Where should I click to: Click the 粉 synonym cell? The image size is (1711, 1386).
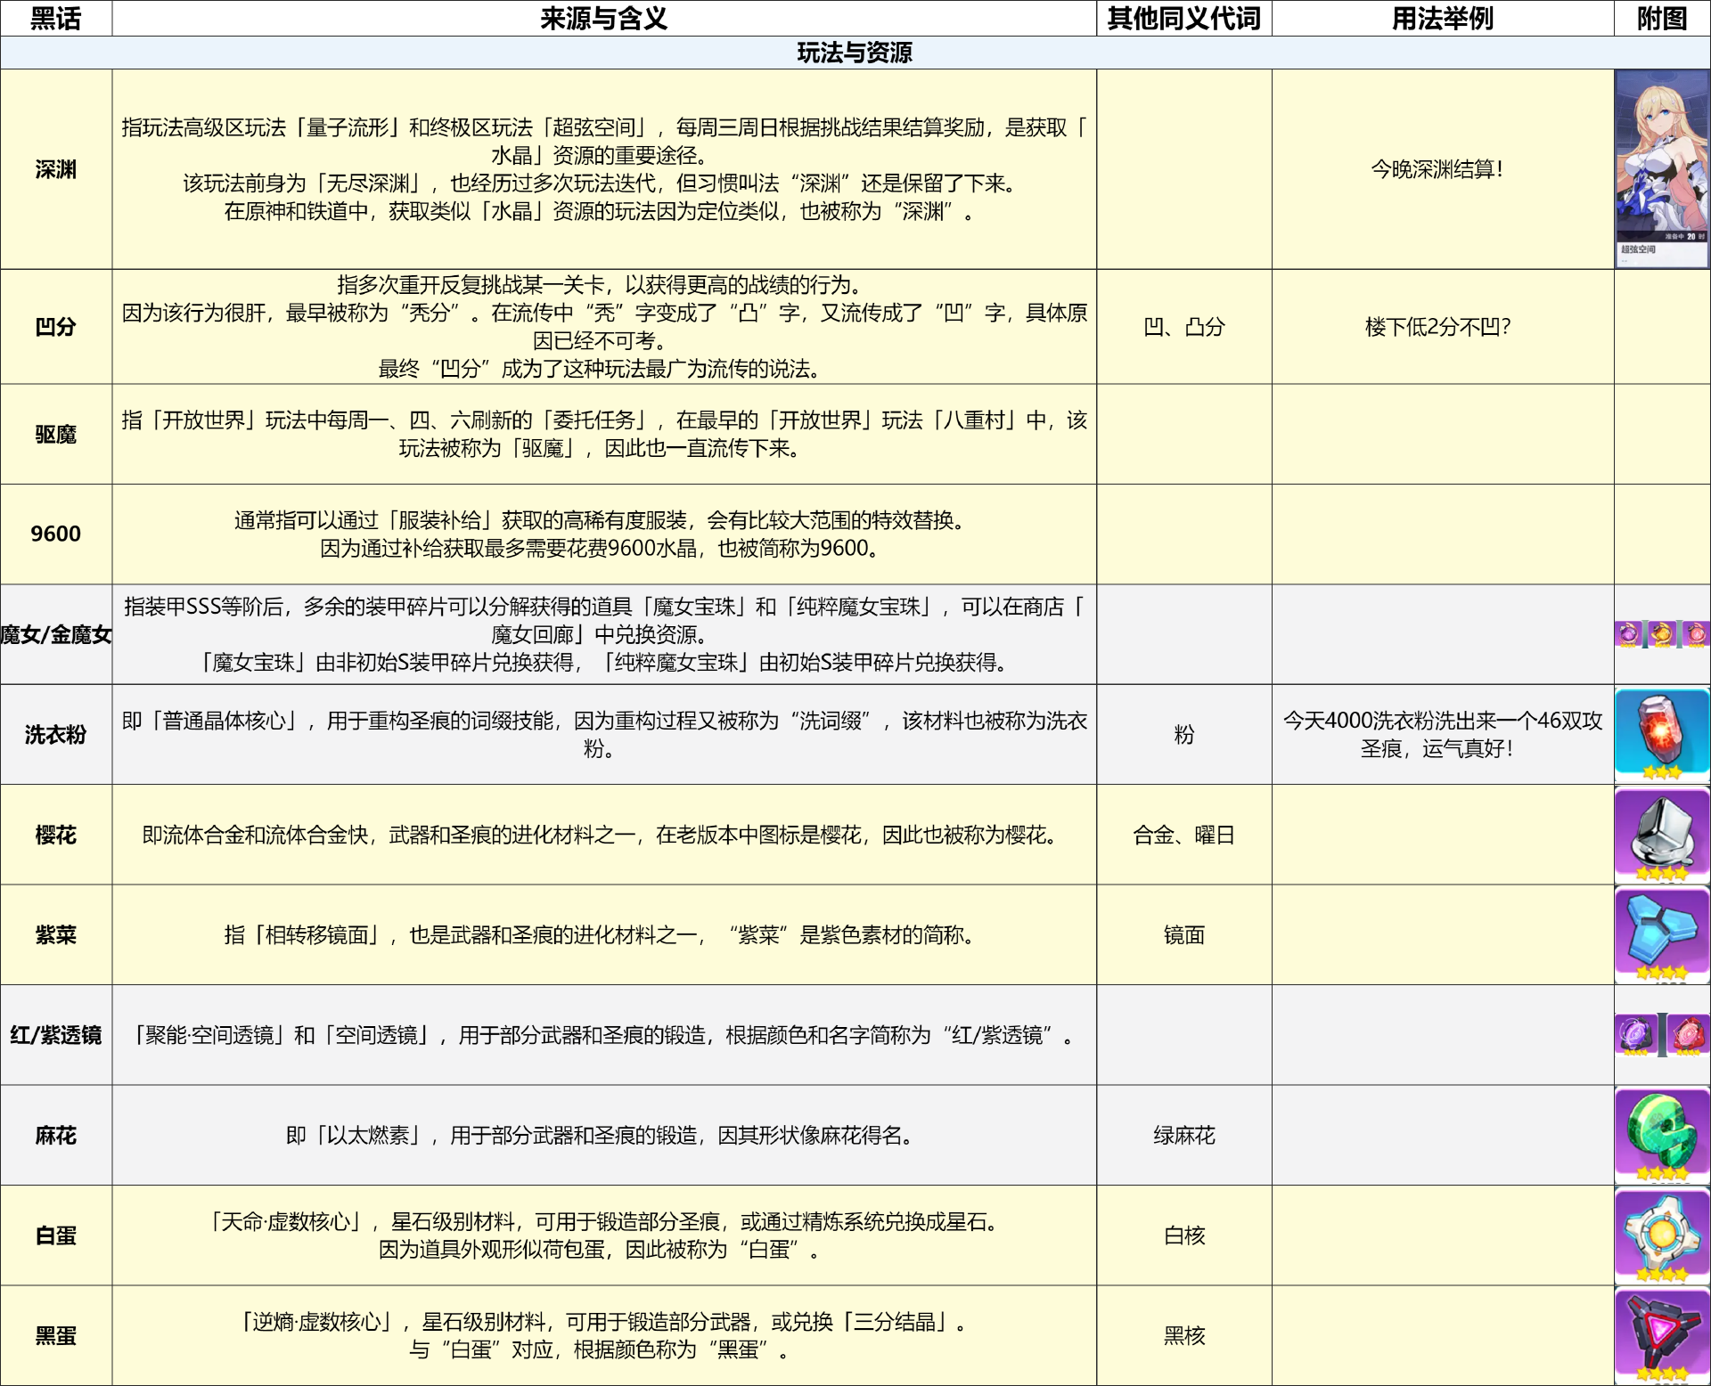click(x=1184, y=735)
